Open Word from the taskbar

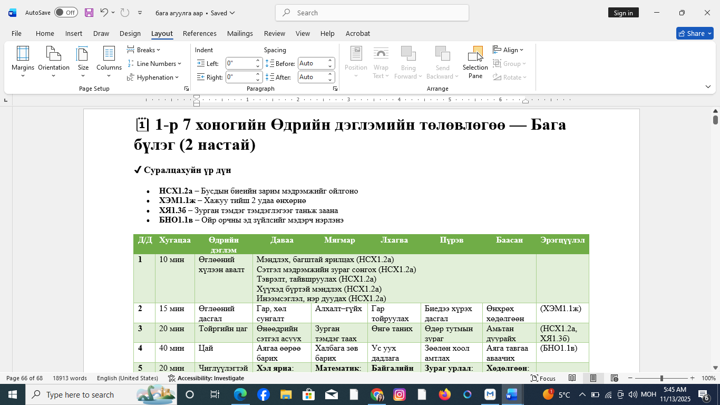tap(512, 394)
